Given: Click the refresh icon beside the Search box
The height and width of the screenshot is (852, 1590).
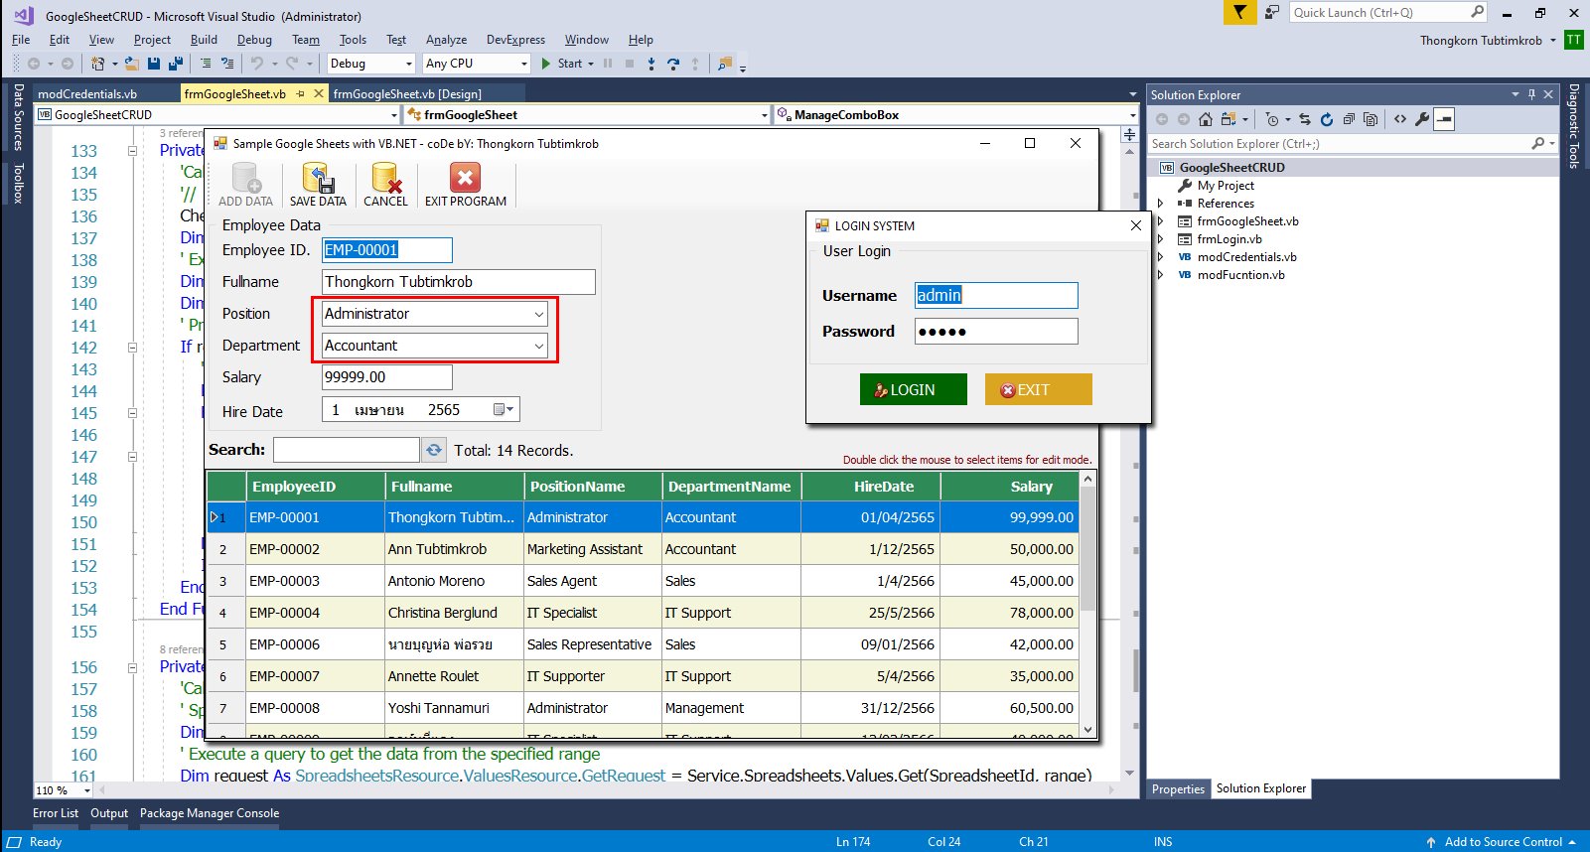Looking at the screenshot, I should 434,450.
